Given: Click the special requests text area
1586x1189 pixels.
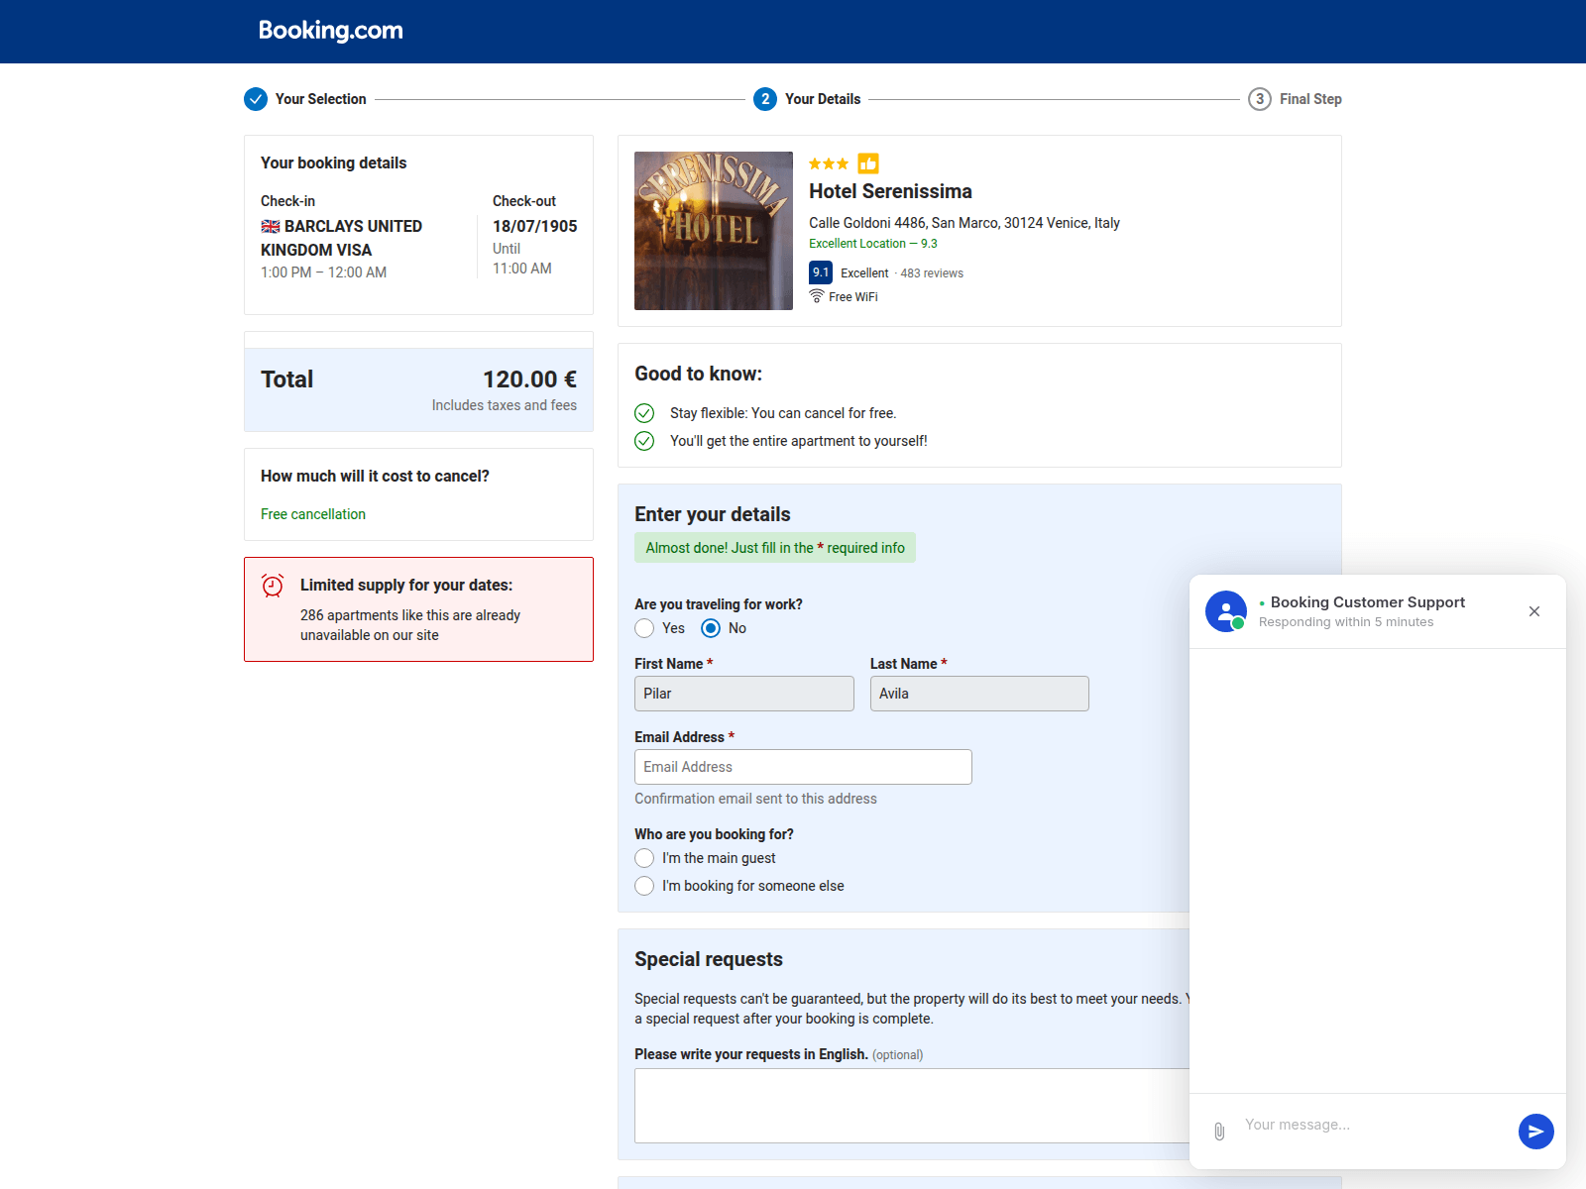Looking at the screenshot, I should [x=912, y=1106].
